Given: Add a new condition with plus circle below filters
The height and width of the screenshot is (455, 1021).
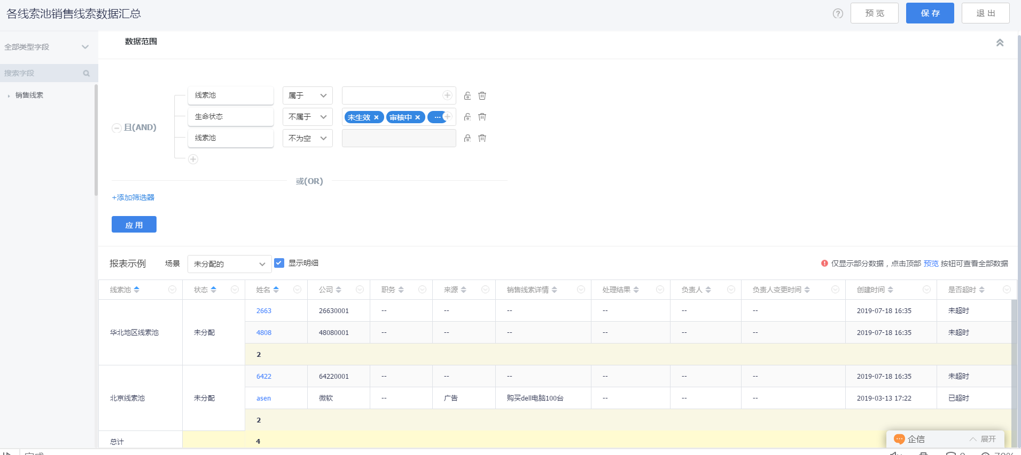Looking at the screenshot, I should [x=193, y=159].
